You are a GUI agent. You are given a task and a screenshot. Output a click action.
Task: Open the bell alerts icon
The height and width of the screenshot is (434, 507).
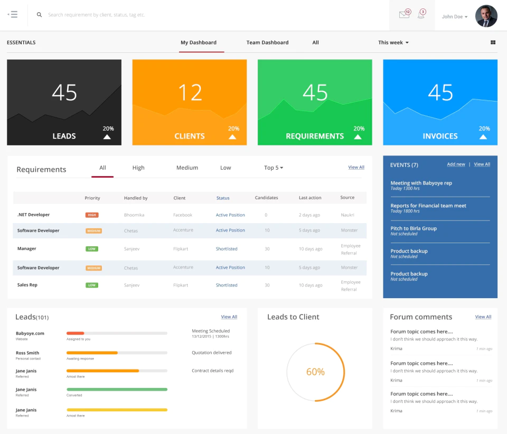[421, 14]
